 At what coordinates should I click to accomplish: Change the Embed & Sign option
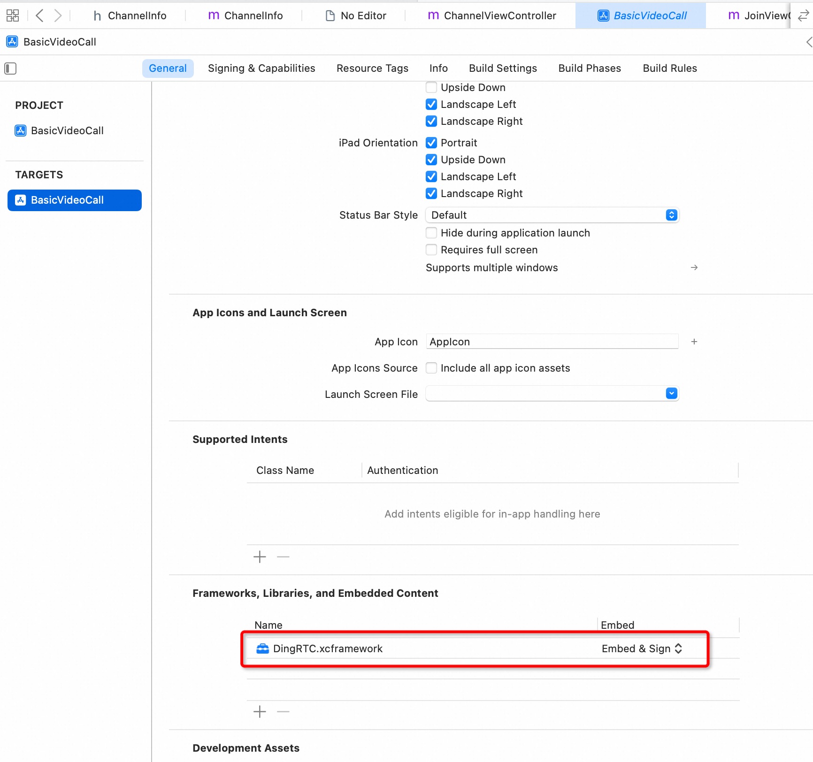coord(642,648)
